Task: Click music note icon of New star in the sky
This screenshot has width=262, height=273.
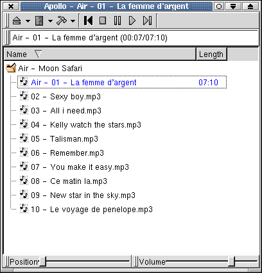Action: (x=24, y=194)
